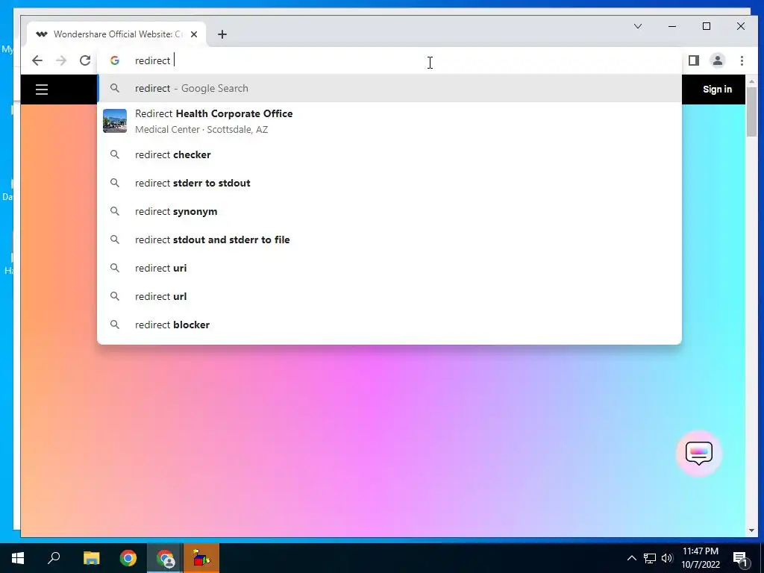Open the notification center icon
Screen dimensions: 764x573
tap(741, 558)
